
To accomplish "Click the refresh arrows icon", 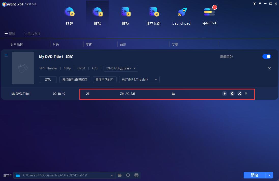I will (128, 175).
